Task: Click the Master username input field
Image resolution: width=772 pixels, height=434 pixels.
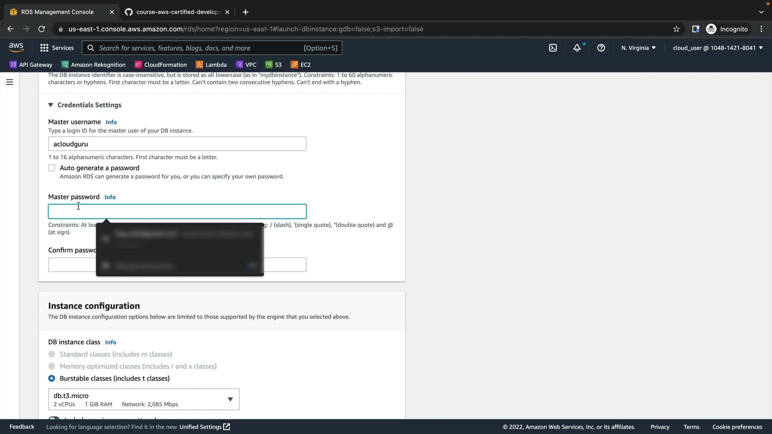Action: (177, 144)
